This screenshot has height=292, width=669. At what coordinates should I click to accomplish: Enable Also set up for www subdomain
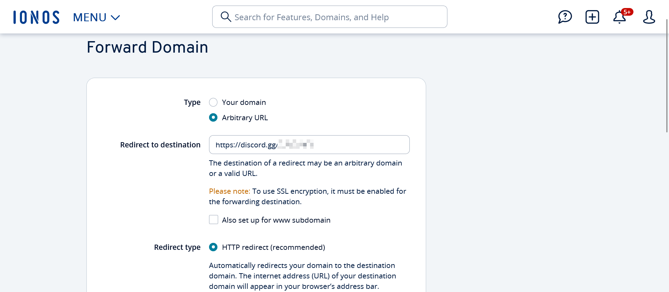214,220
